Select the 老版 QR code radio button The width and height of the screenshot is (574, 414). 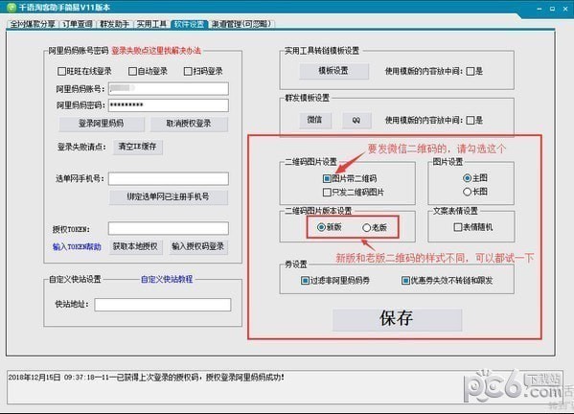tap(366, 228)
